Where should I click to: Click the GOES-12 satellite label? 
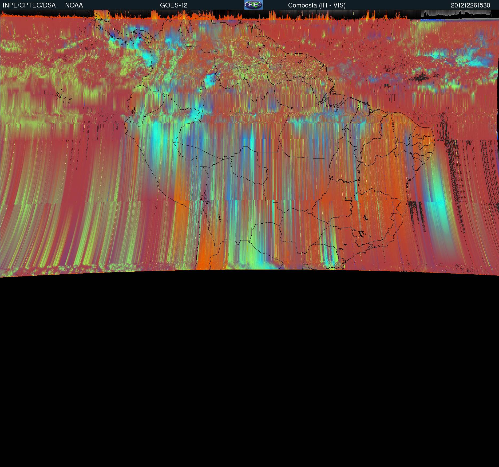(x=174, y=5)
